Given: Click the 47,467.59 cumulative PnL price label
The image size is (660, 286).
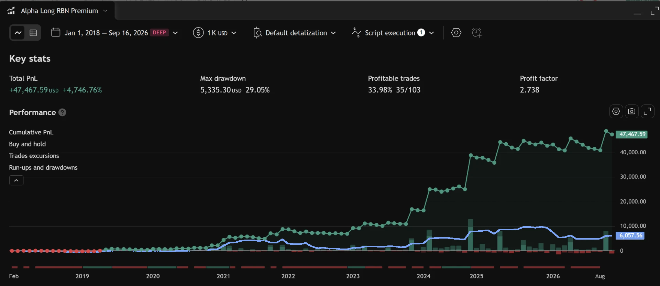Looking at the screenshot, I should [x=632, y=134].
